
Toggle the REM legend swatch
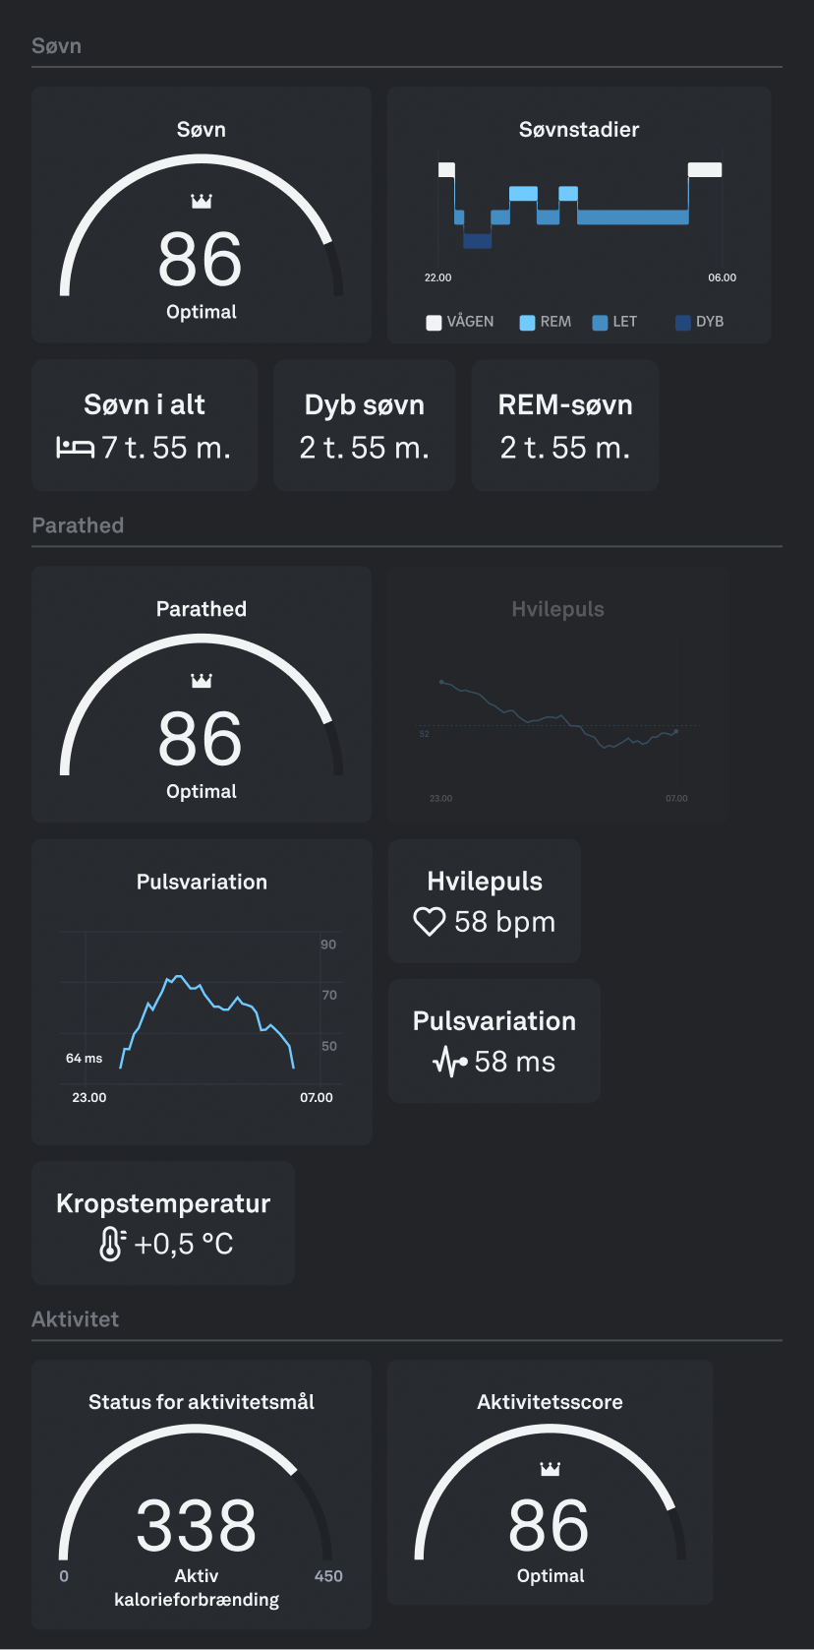coord(527,323)
